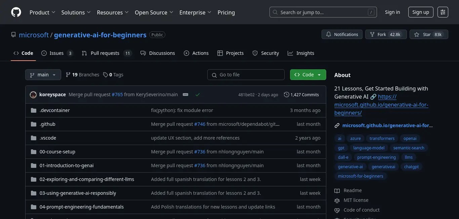Click the folder icon beside 01-introduction-to-genai
The image size is (459, 219).
tap(34, 166)
